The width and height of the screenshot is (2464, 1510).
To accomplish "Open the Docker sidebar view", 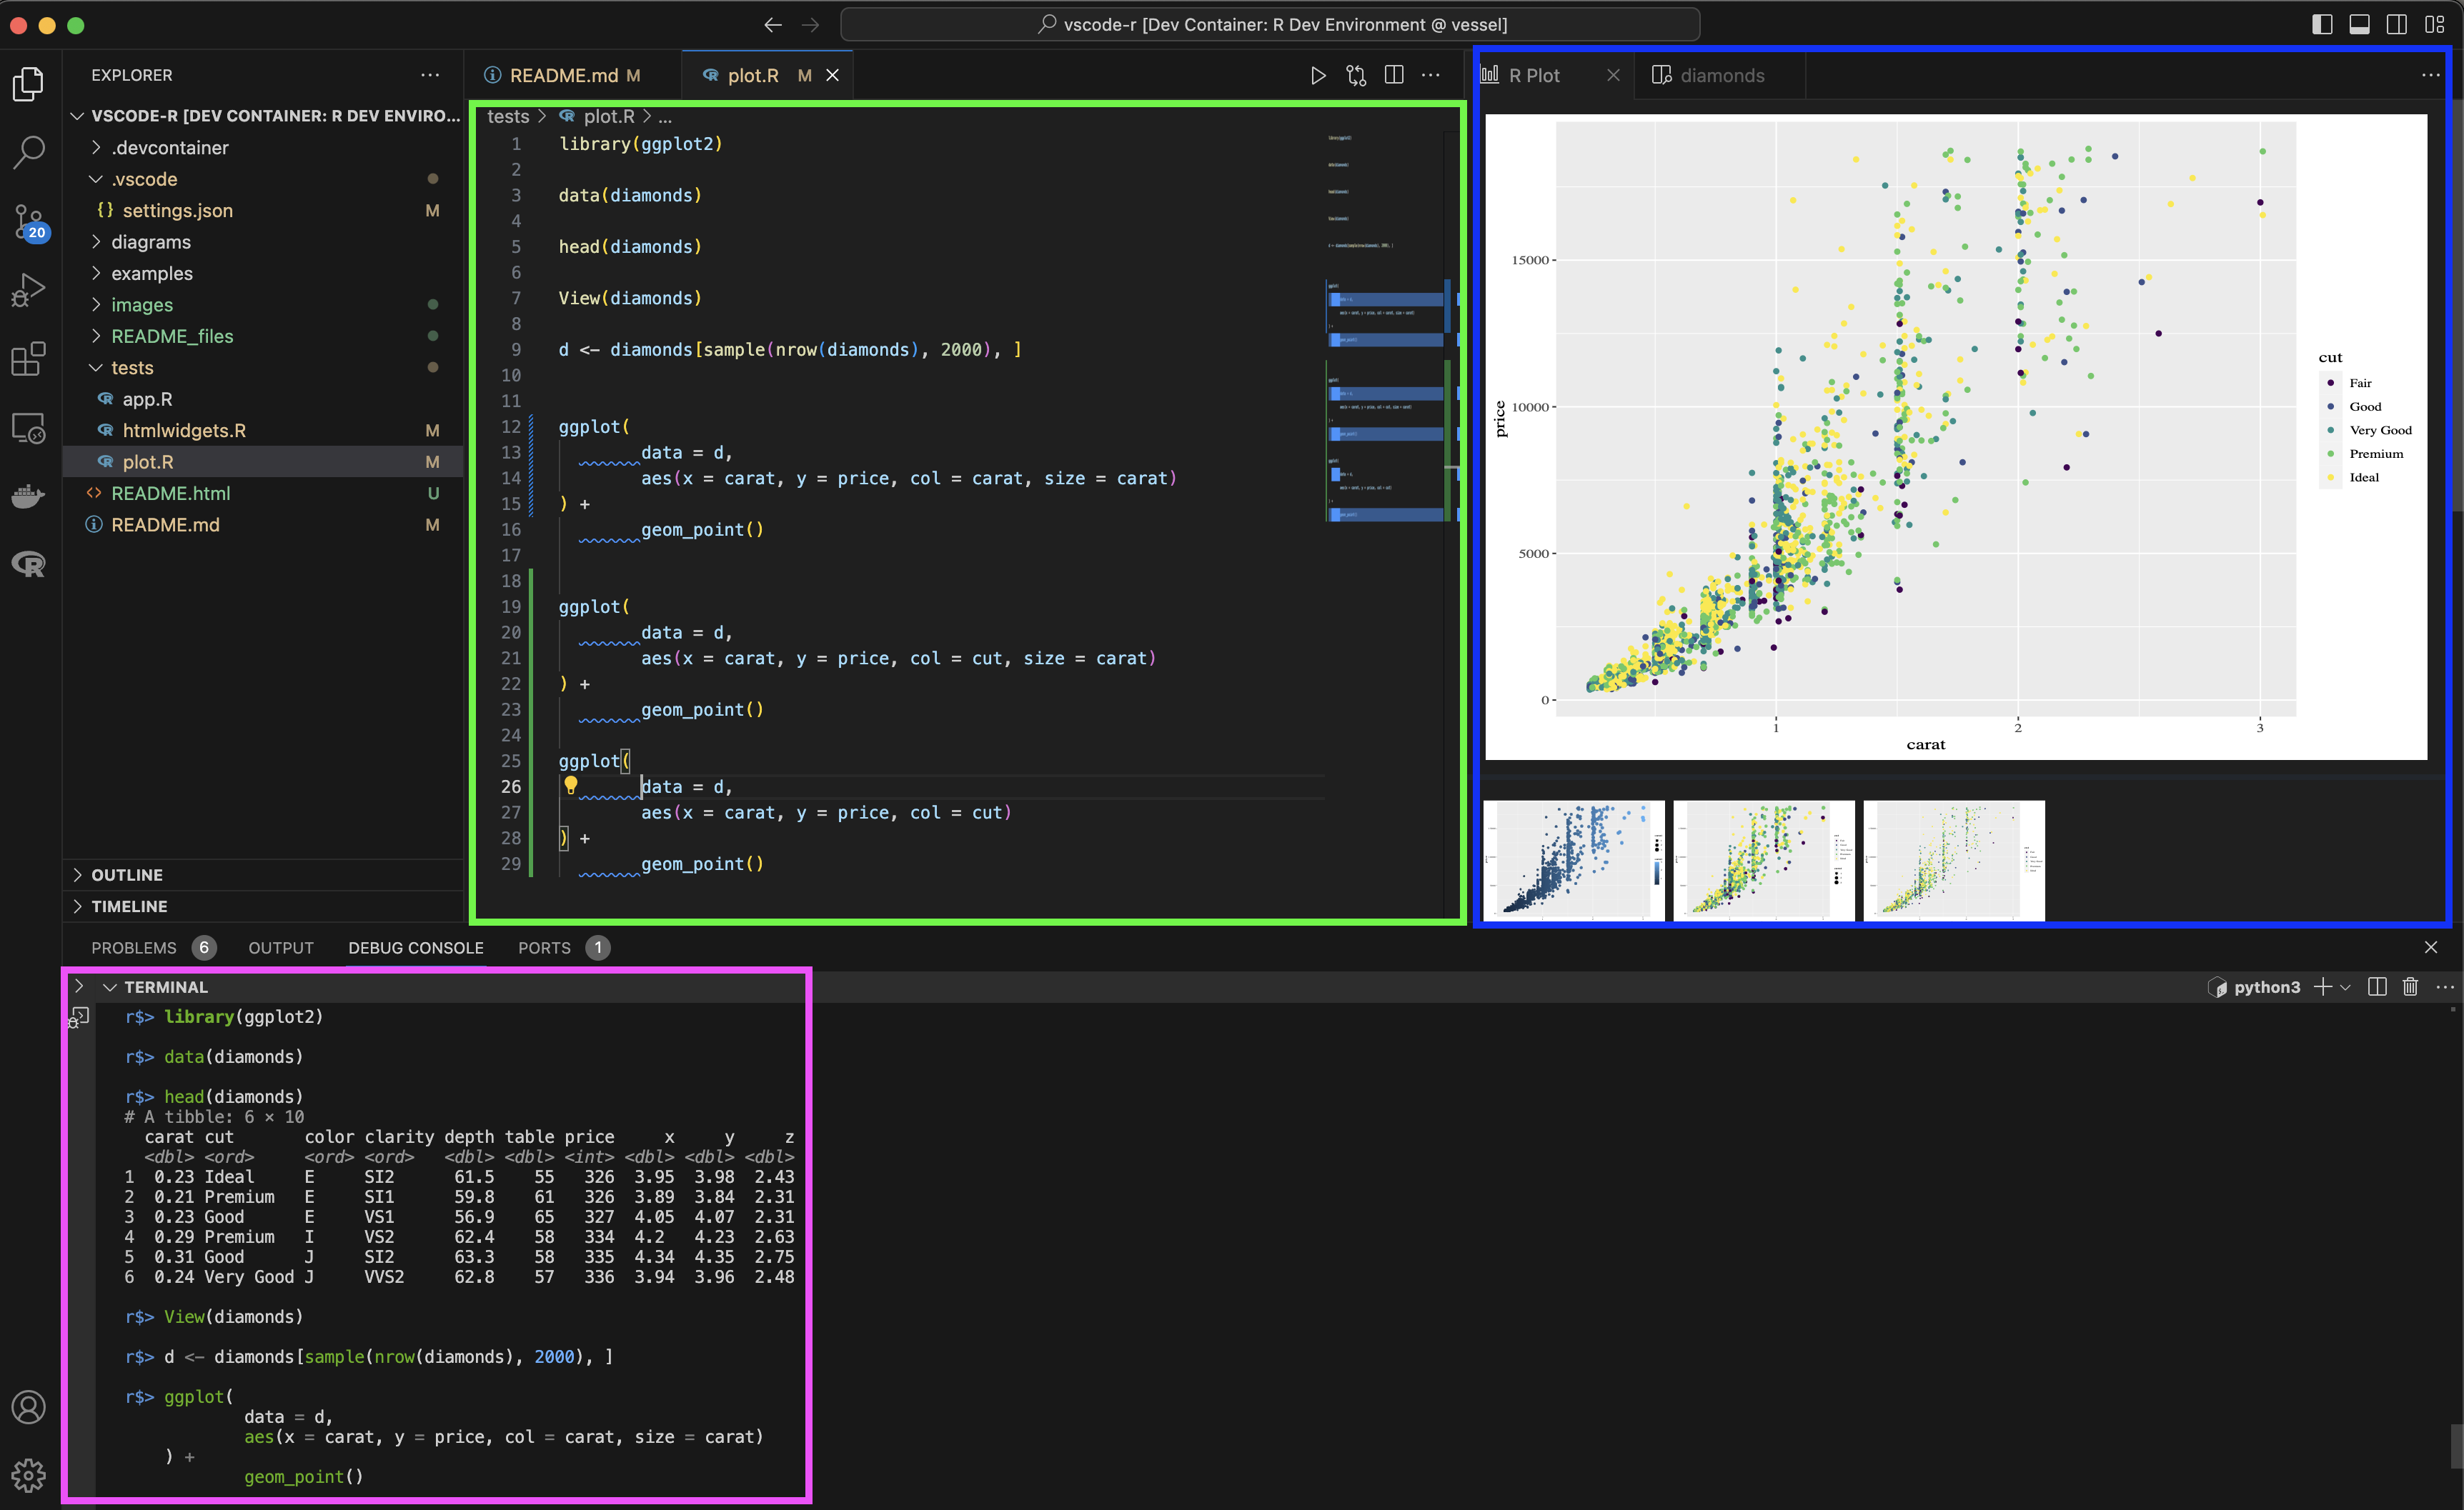I will [28, 496].
